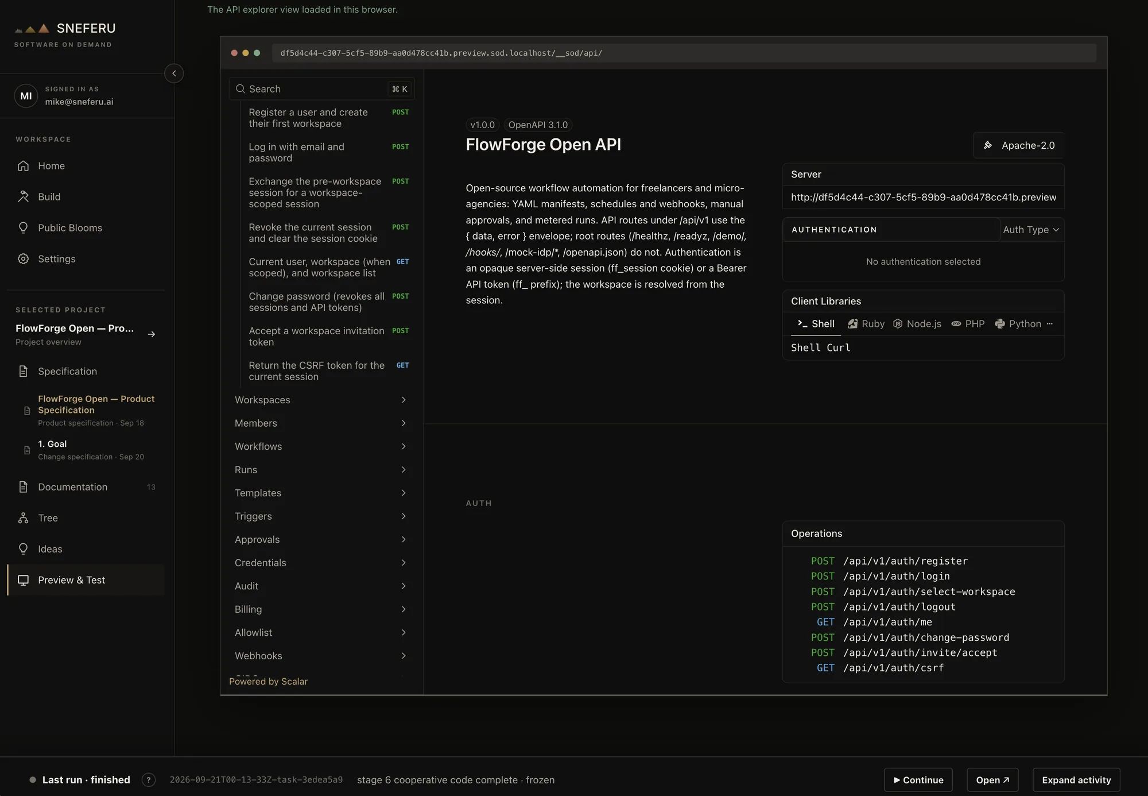Select Preview & Test

coord(86,579)
